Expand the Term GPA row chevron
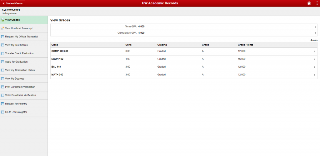The height and width of the screenshot is (156, 320). [x=316, y=27]
